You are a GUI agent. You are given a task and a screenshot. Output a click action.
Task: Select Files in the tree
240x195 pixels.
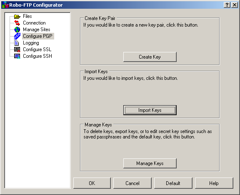27,16
